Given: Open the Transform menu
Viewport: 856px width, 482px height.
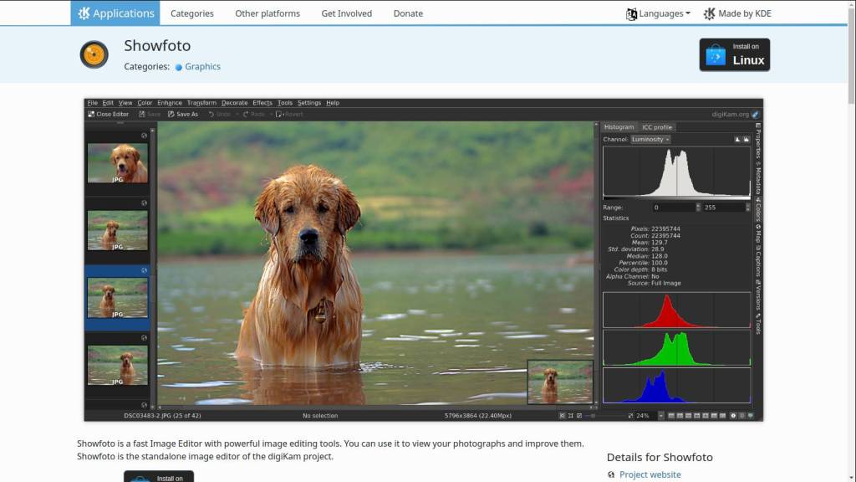Looking at the screenshot, I should coord(201,103).
